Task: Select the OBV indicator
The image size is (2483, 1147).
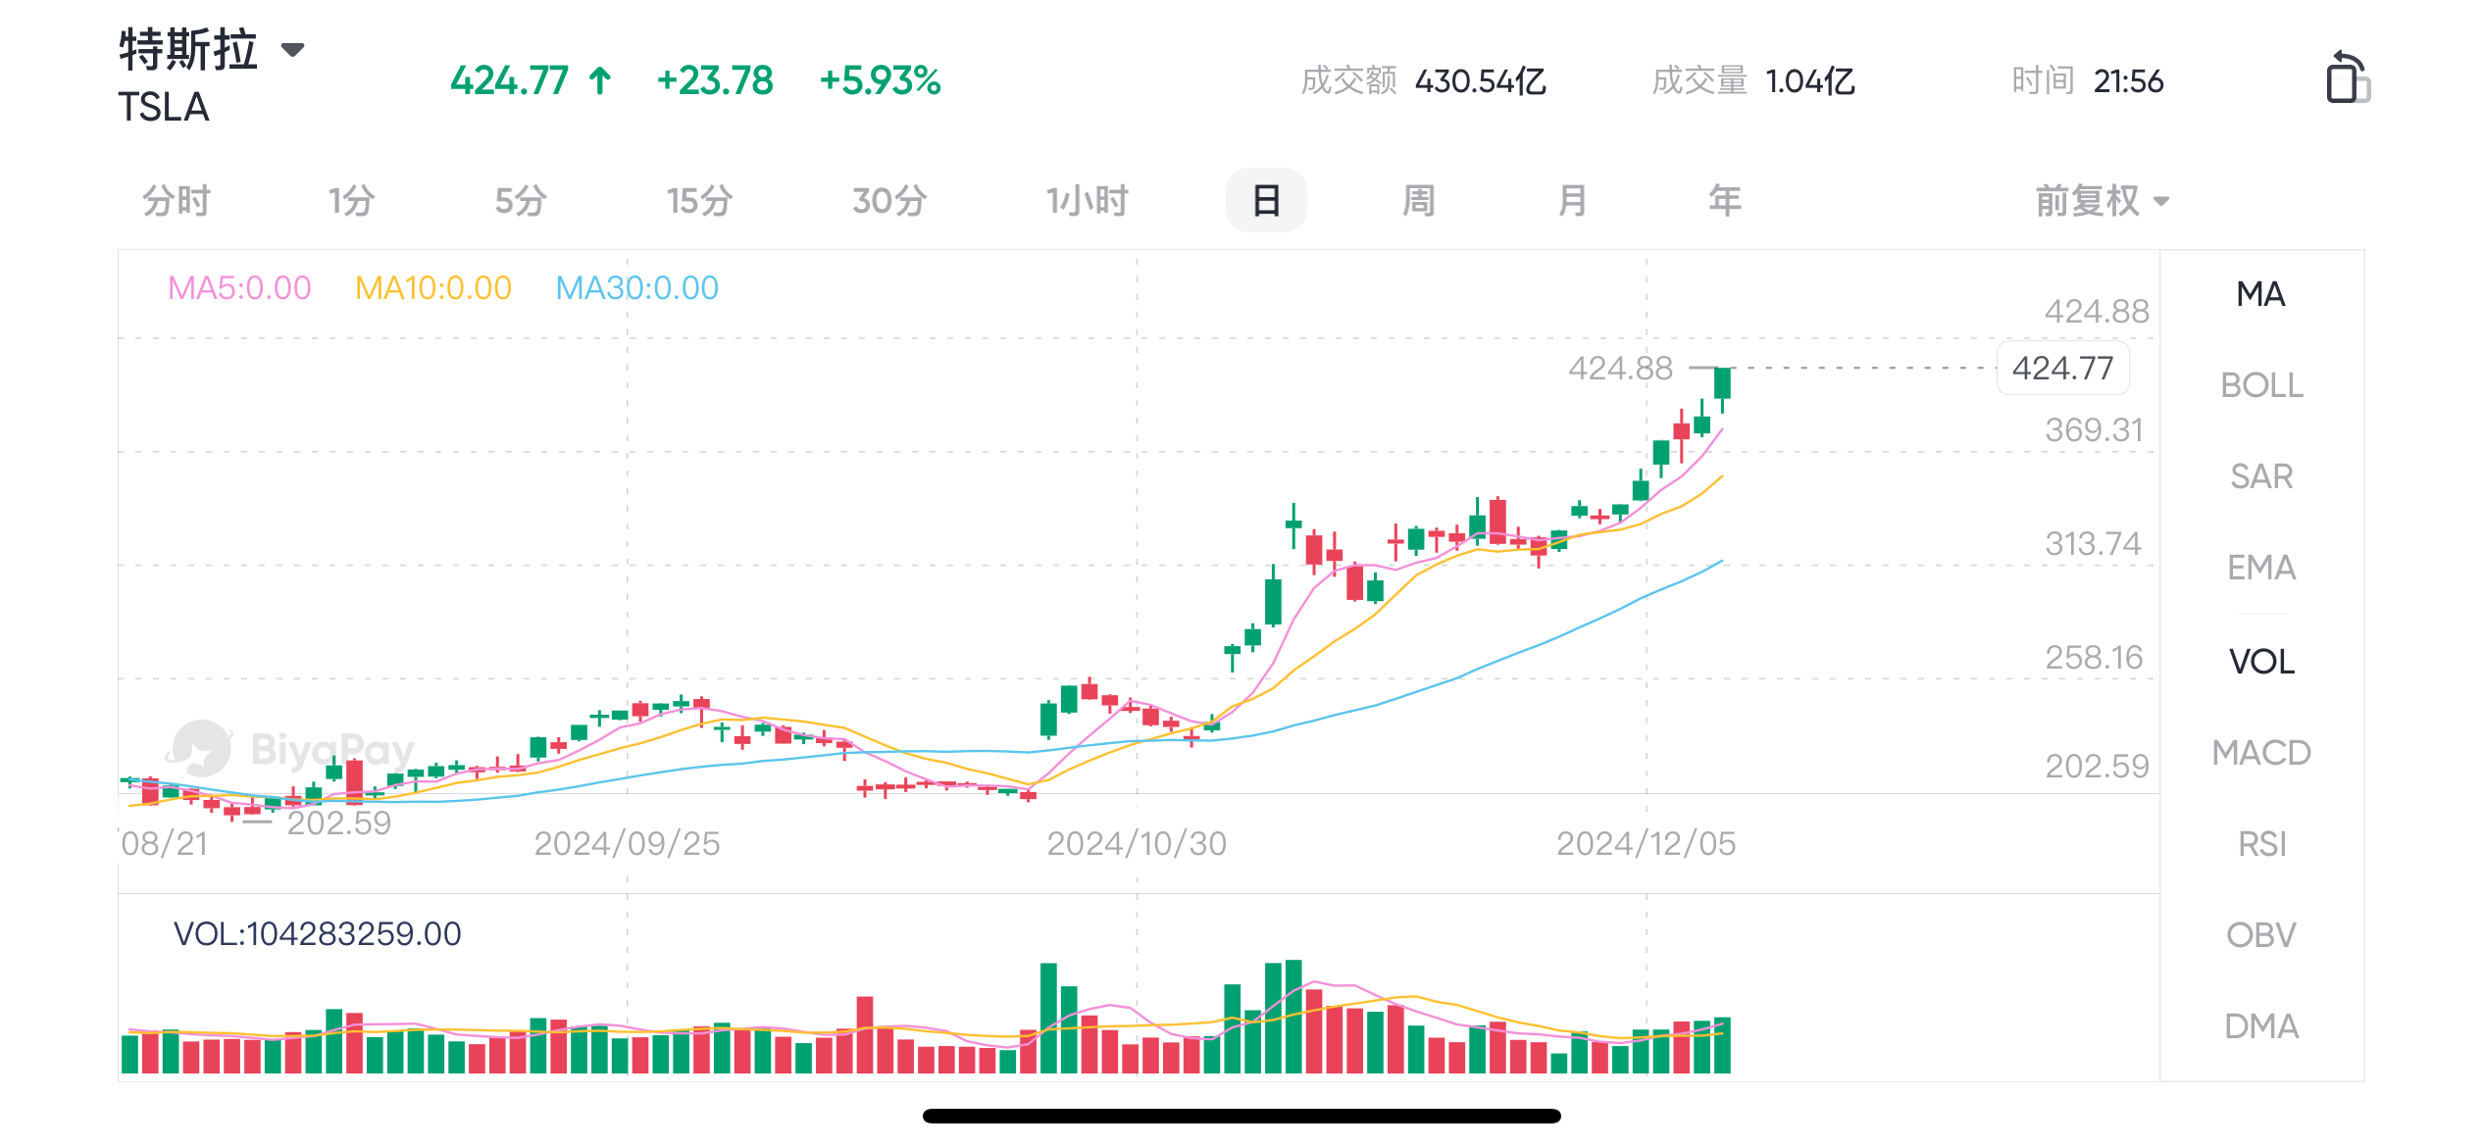Action: click(2261, 935)
